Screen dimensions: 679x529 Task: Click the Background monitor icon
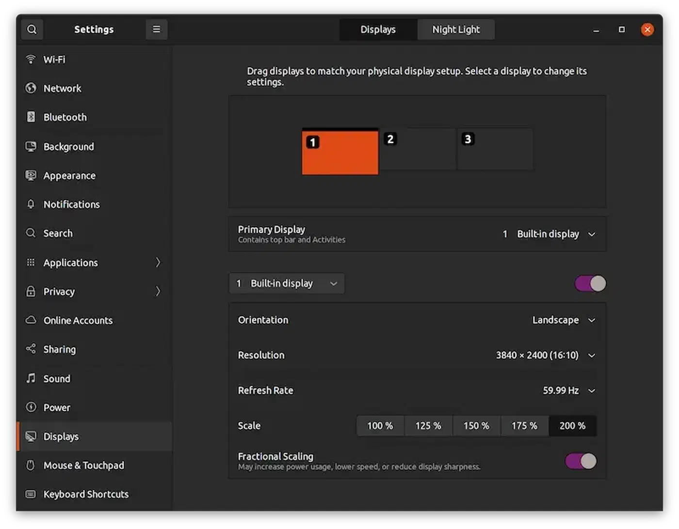pyautogui.click(x=31, y=146)
